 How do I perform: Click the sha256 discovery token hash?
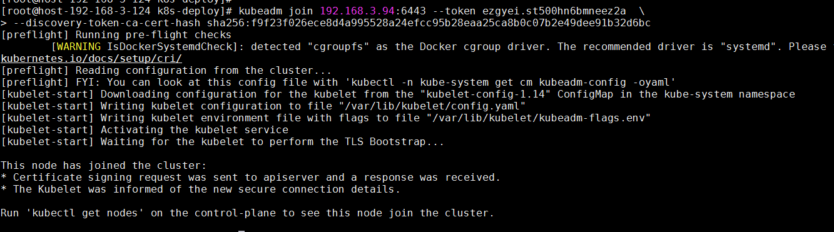[x=428, y=23]
